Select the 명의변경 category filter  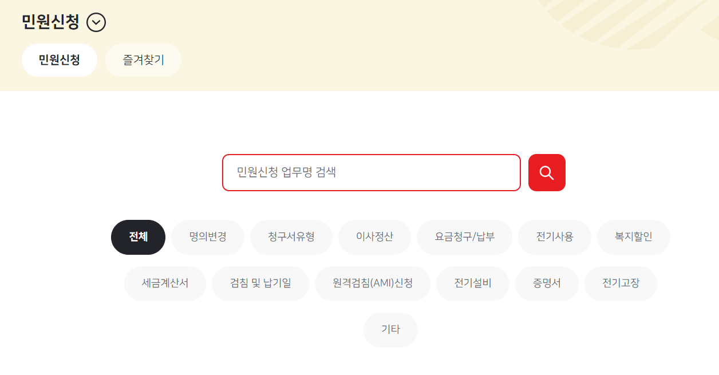(x=208, y=237)
